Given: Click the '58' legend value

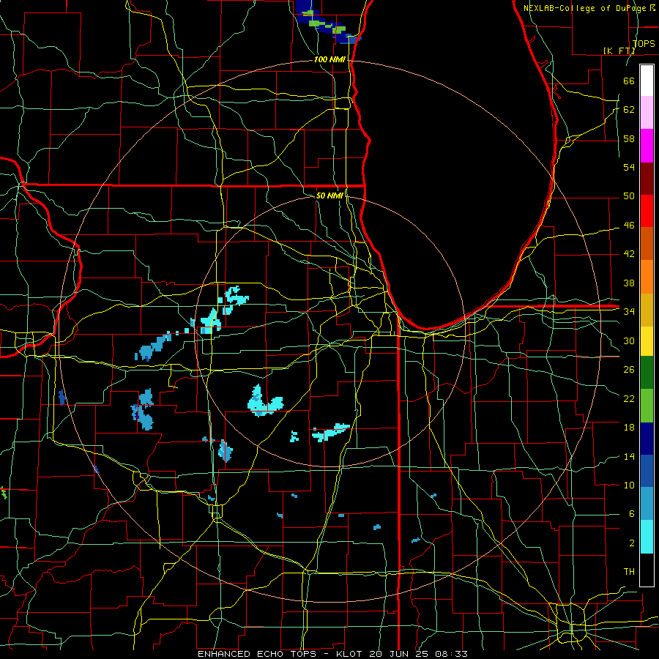Looking at the screenshot, I should [x=629, y=138].
